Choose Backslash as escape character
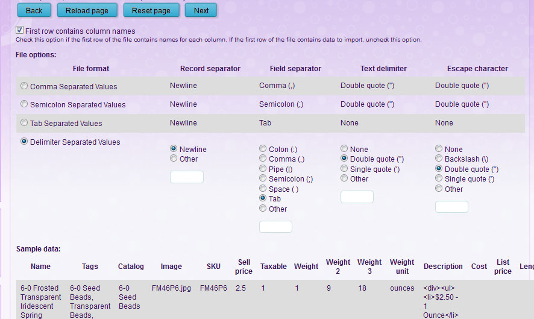Image resolution: width=534 pixels, height=319 pixels. 439,159
